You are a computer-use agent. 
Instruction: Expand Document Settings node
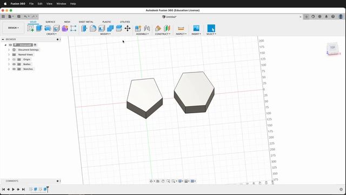(9, 50)
